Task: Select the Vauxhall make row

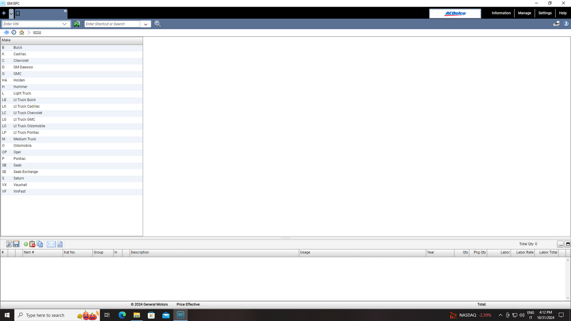Action: pos(72,185)
